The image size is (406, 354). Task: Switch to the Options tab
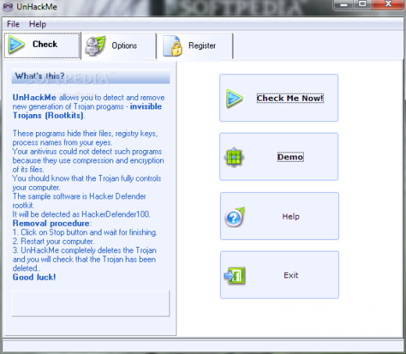tap(119, 46)
